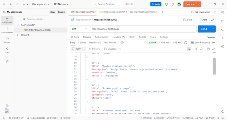
Task: Open the Visualize options dropdown arrow
Action: click(120, 49)
